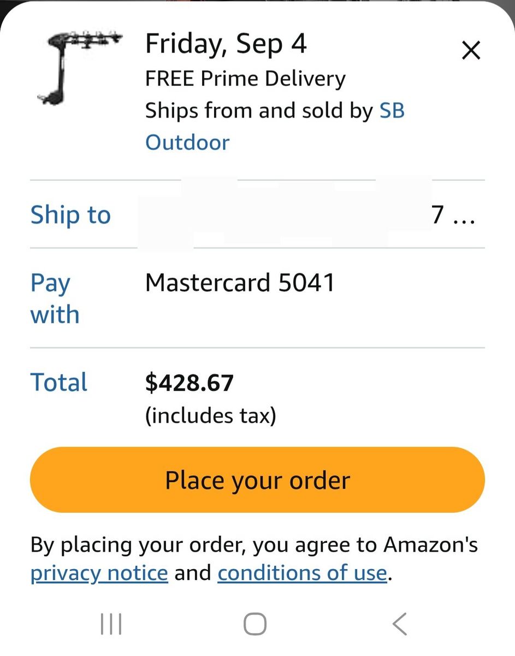Tap the FREE Prime Delivery text
The height and width of the screenshot is (656, 515).
click(x=245, y=79)
